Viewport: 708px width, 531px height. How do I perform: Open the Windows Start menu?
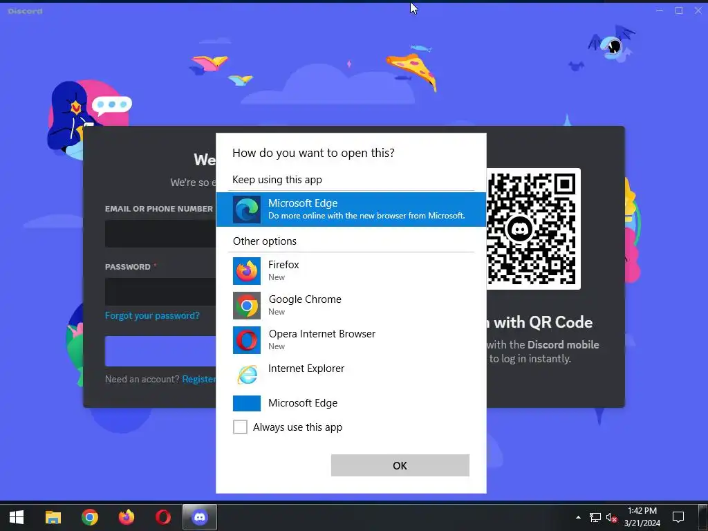(x=17, y=517)
